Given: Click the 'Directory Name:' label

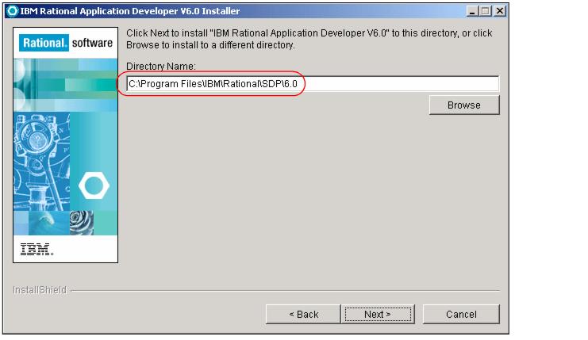Looking at the screenshot, I should (x=161, y=67).
